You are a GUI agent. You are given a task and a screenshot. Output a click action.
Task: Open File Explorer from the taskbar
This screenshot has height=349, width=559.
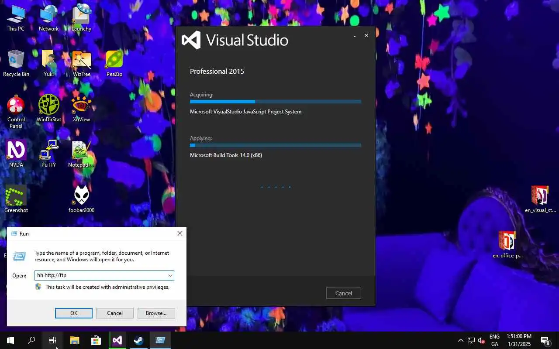[74, 340]
